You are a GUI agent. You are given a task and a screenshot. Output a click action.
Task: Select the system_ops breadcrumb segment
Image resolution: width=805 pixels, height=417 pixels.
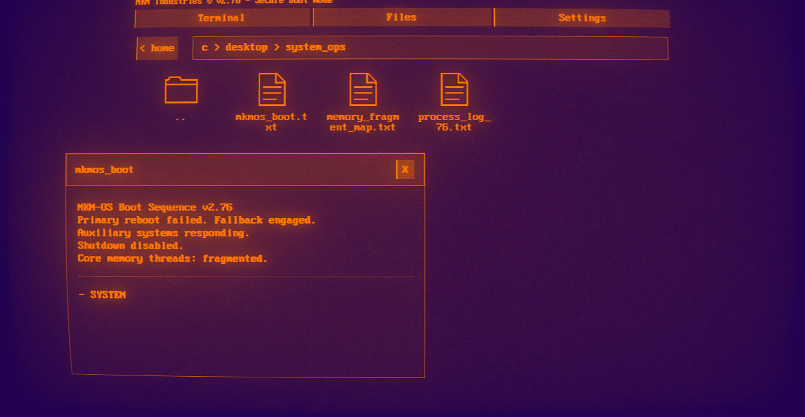click(315, 47)
